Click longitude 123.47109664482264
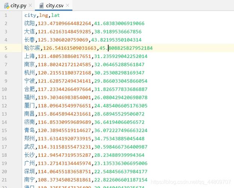 click(65, 23)
